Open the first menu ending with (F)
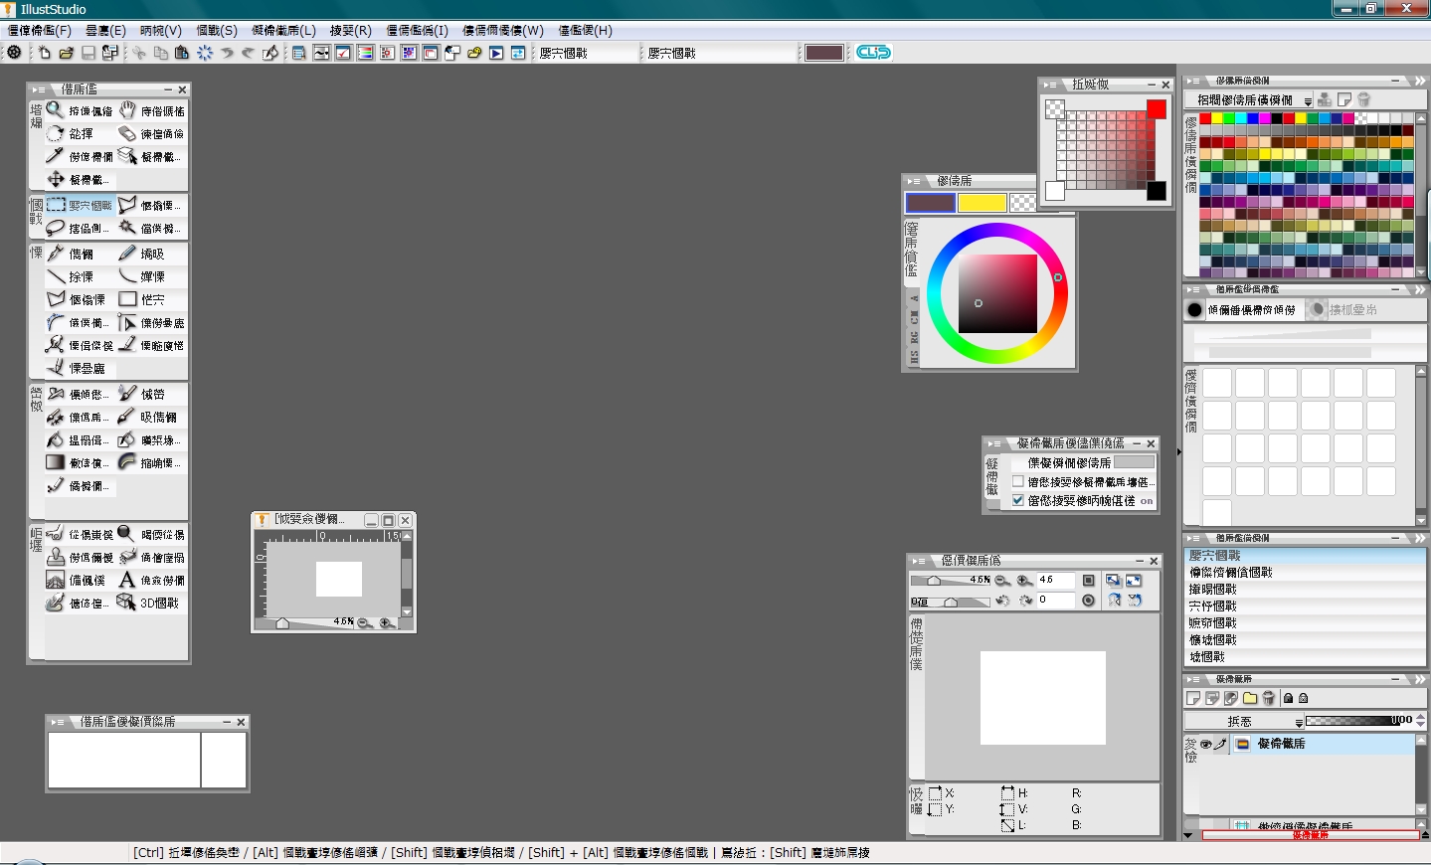This screenshot has width=1431, height=865. (x=40, y=31)
